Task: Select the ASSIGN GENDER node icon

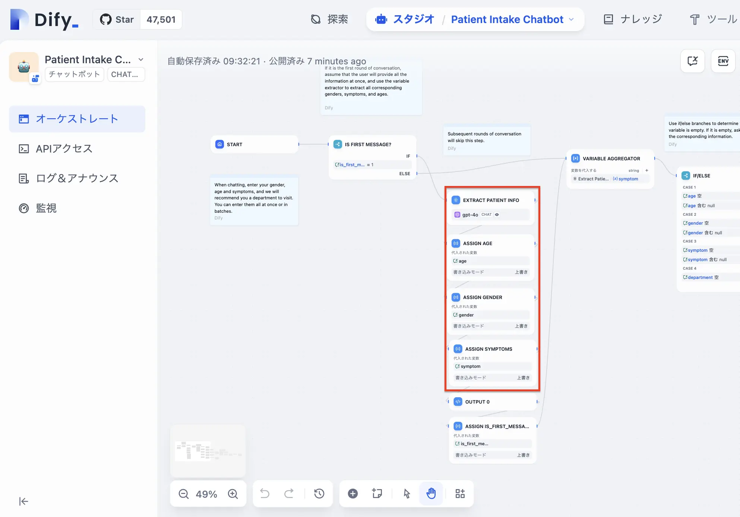Action: [x=456, y=297]
